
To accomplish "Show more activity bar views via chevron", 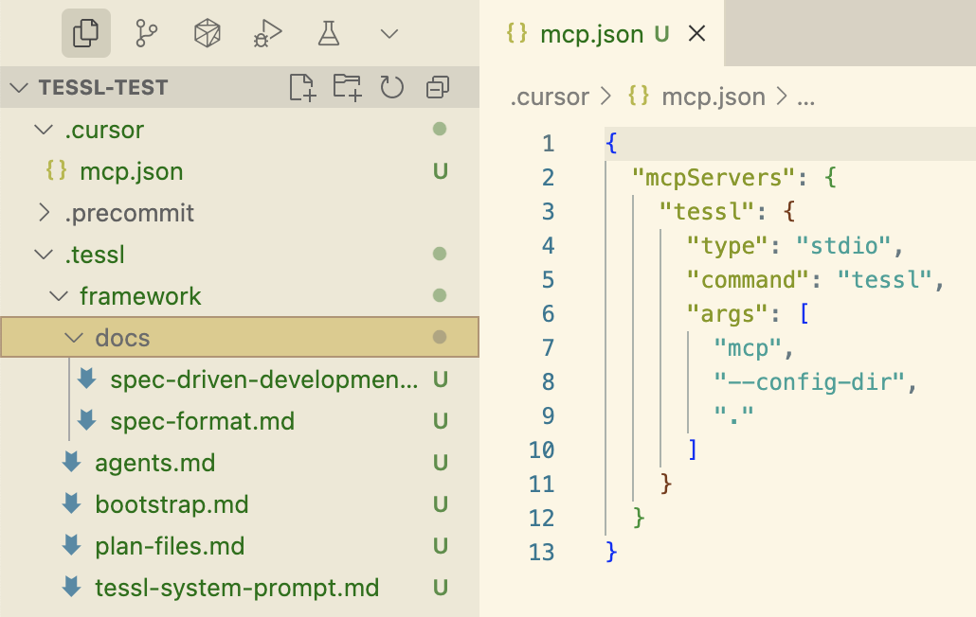I will (x=389, y=32).
